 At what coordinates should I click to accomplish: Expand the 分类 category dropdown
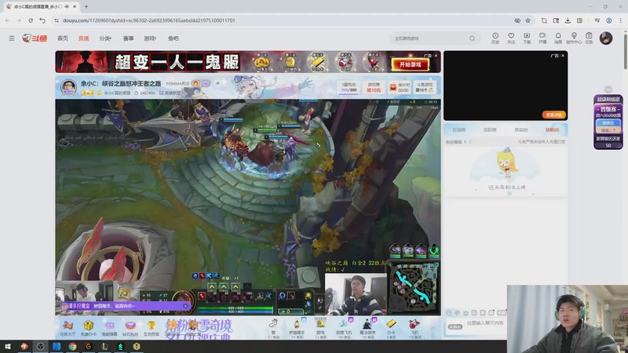coord(105,38)
